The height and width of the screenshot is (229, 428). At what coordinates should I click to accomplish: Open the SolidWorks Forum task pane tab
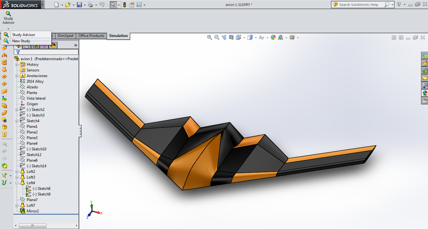click(x=425, y=55)
